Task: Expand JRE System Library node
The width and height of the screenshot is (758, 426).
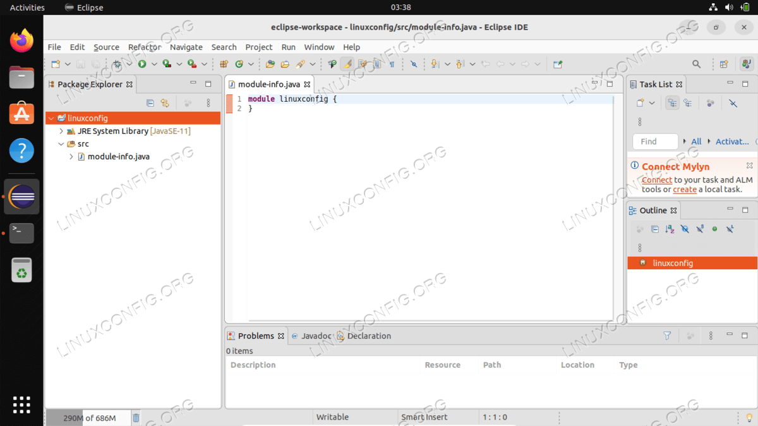Action: click(x=61, y=131)
